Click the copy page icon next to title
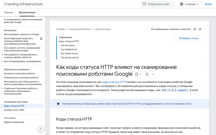The image size is (216, 135). [147, 74]
